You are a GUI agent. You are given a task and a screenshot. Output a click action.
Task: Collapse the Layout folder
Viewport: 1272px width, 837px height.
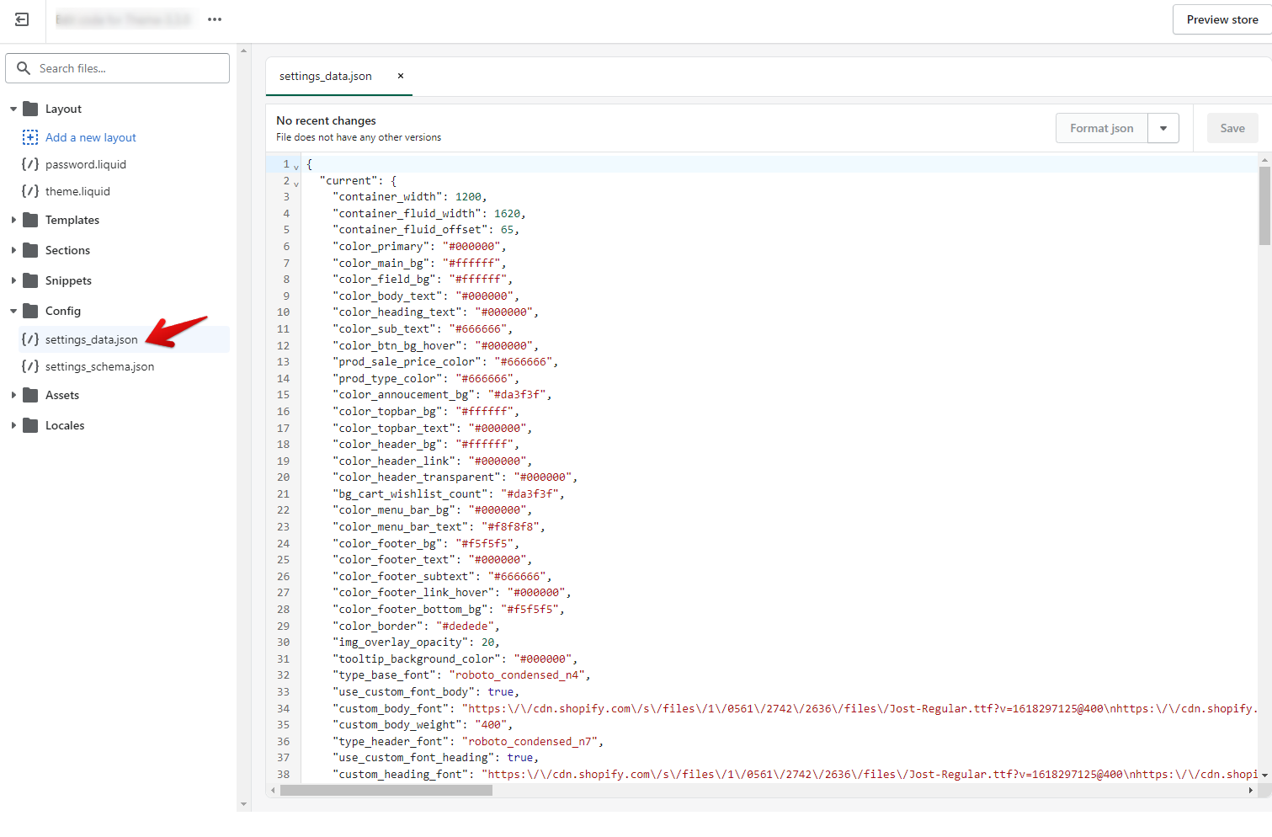[13, 109]
